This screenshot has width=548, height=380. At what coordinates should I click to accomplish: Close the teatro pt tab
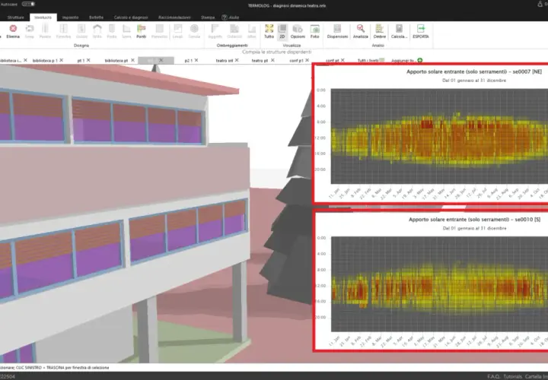pos(272,60)
